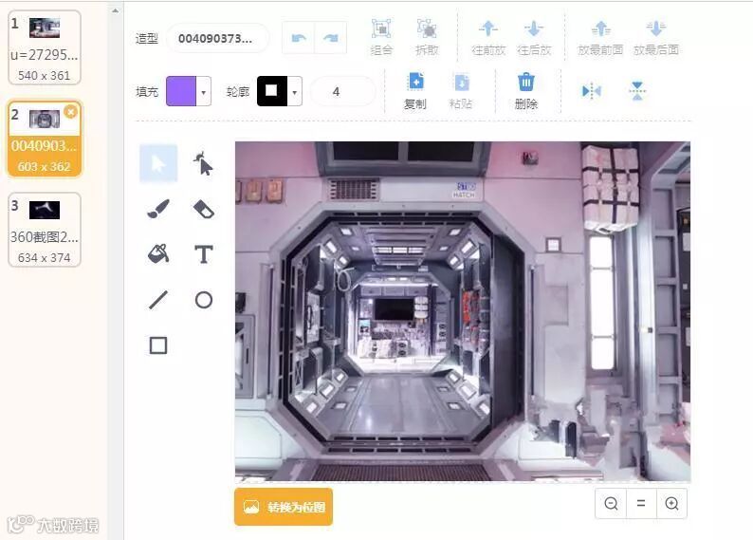Select the Fill bucket tool
The height and width of the screenshot is (540, 753).
(x=158, y=253)
